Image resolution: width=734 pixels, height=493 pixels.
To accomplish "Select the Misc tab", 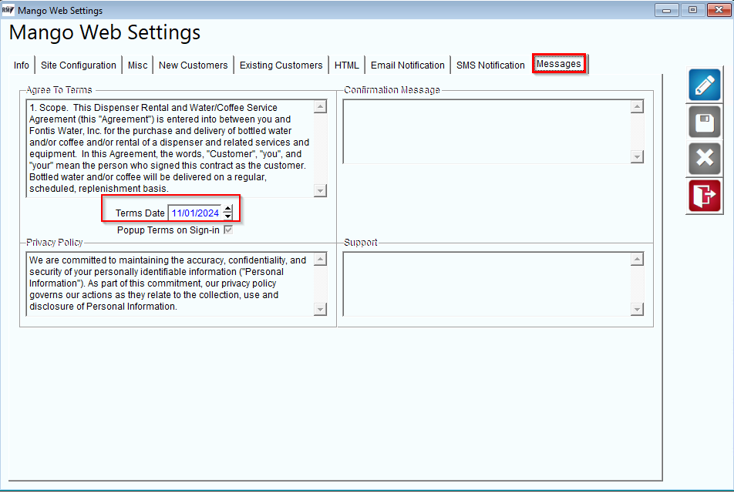I will coord(137,65).
